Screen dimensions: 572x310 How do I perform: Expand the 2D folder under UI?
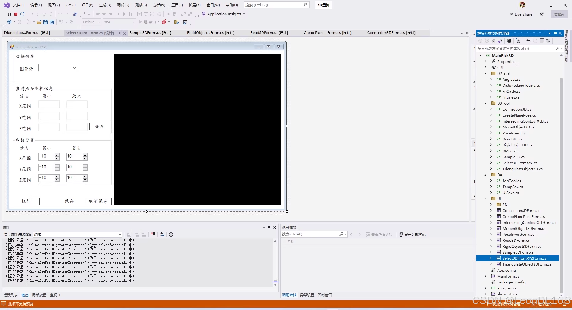[491, 204]
